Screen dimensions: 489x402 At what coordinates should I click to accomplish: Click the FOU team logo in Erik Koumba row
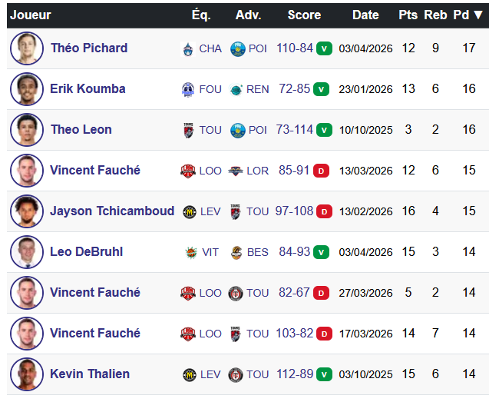[188, 89]
